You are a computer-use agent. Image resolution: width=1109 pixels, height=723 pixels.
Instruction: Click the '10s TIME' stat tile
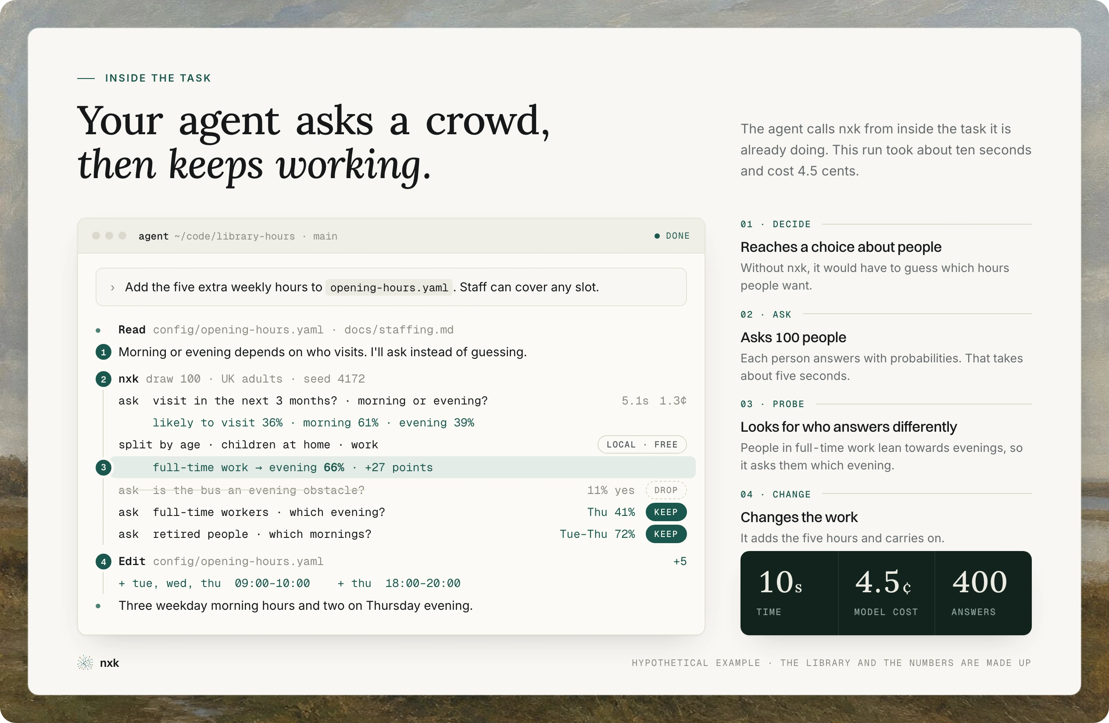pyautogui.click(x=789, y=593)
